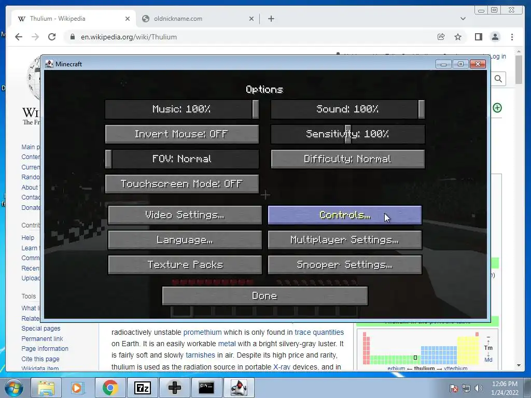
Task: Adjust the Sound volume slider
Action: pyautogui.click(x=348, y=109)
